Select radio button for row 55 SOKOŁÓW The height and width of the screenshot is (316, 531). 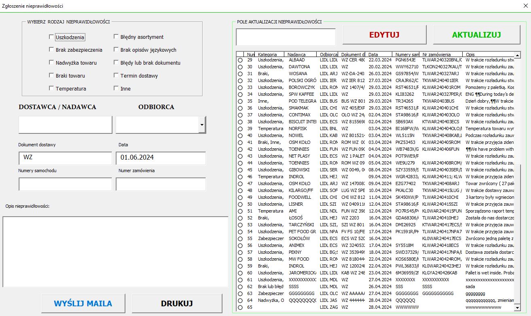(240, 239)
